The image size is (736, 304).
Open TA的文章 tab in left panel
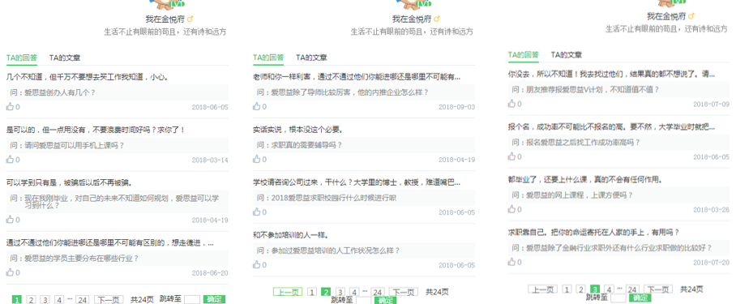pos(65,58)
